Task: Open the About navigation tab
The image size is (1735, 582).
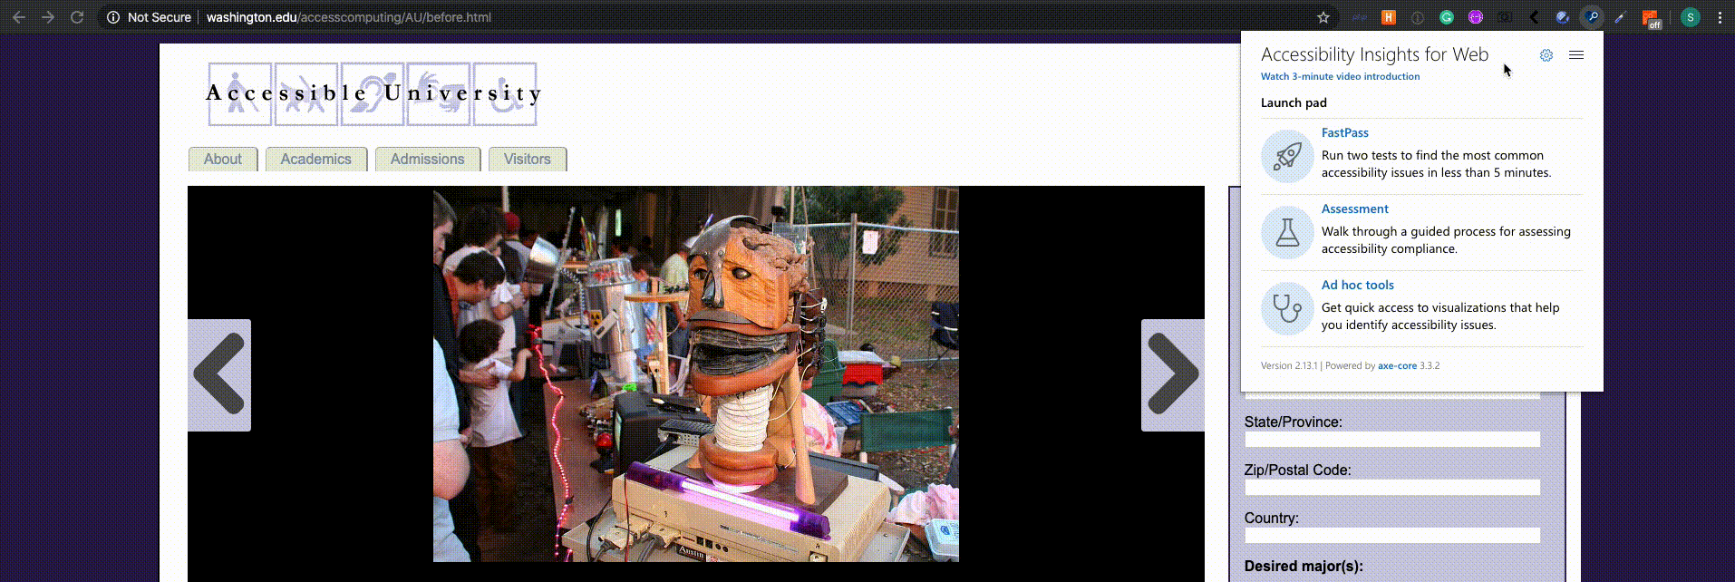Action: pyautogui.click(x=223, y=159)
